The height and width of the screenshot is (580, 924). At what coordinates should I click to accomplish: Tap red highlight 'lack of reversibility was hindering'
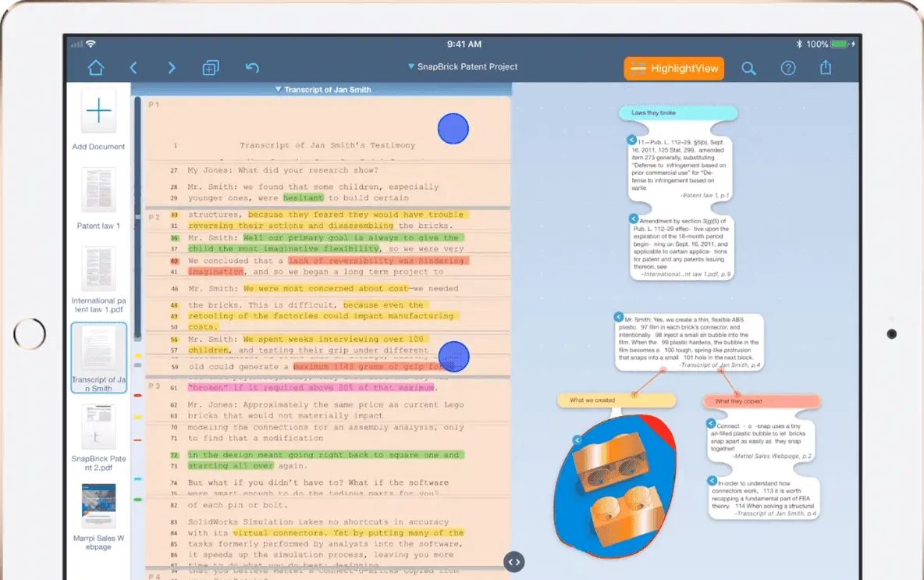(x=378, y=261)
